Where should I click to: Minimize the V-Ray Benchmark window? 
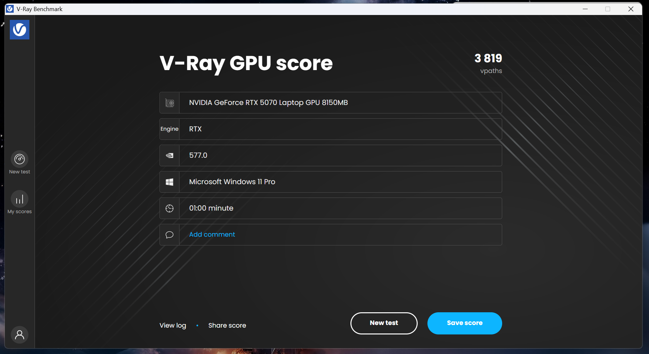(x=585, y=9)
